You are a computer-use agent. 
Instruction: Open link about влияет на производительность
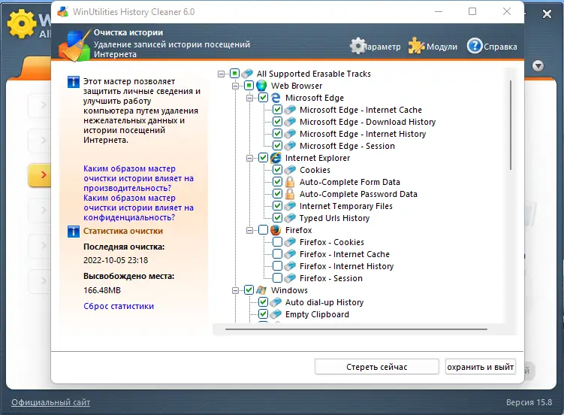138,178
